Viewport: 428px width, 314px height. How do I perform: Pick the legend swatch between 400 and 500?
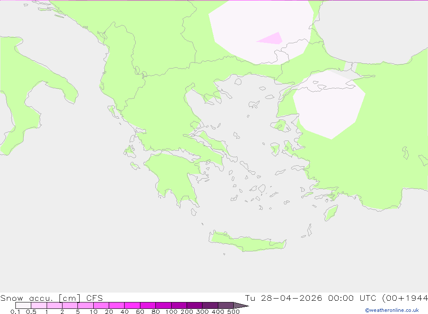pyautogui.click(x=226, y=305)
